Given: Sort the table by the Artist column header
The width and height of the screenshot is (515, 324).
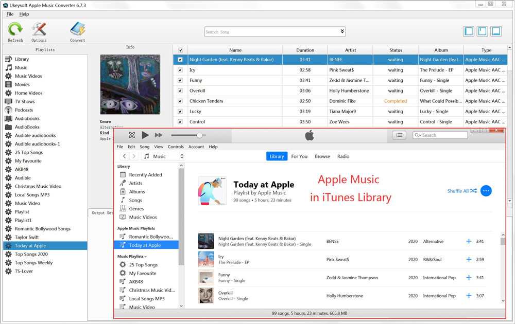Looking at the screenshot, I should [x=350, y=50].
